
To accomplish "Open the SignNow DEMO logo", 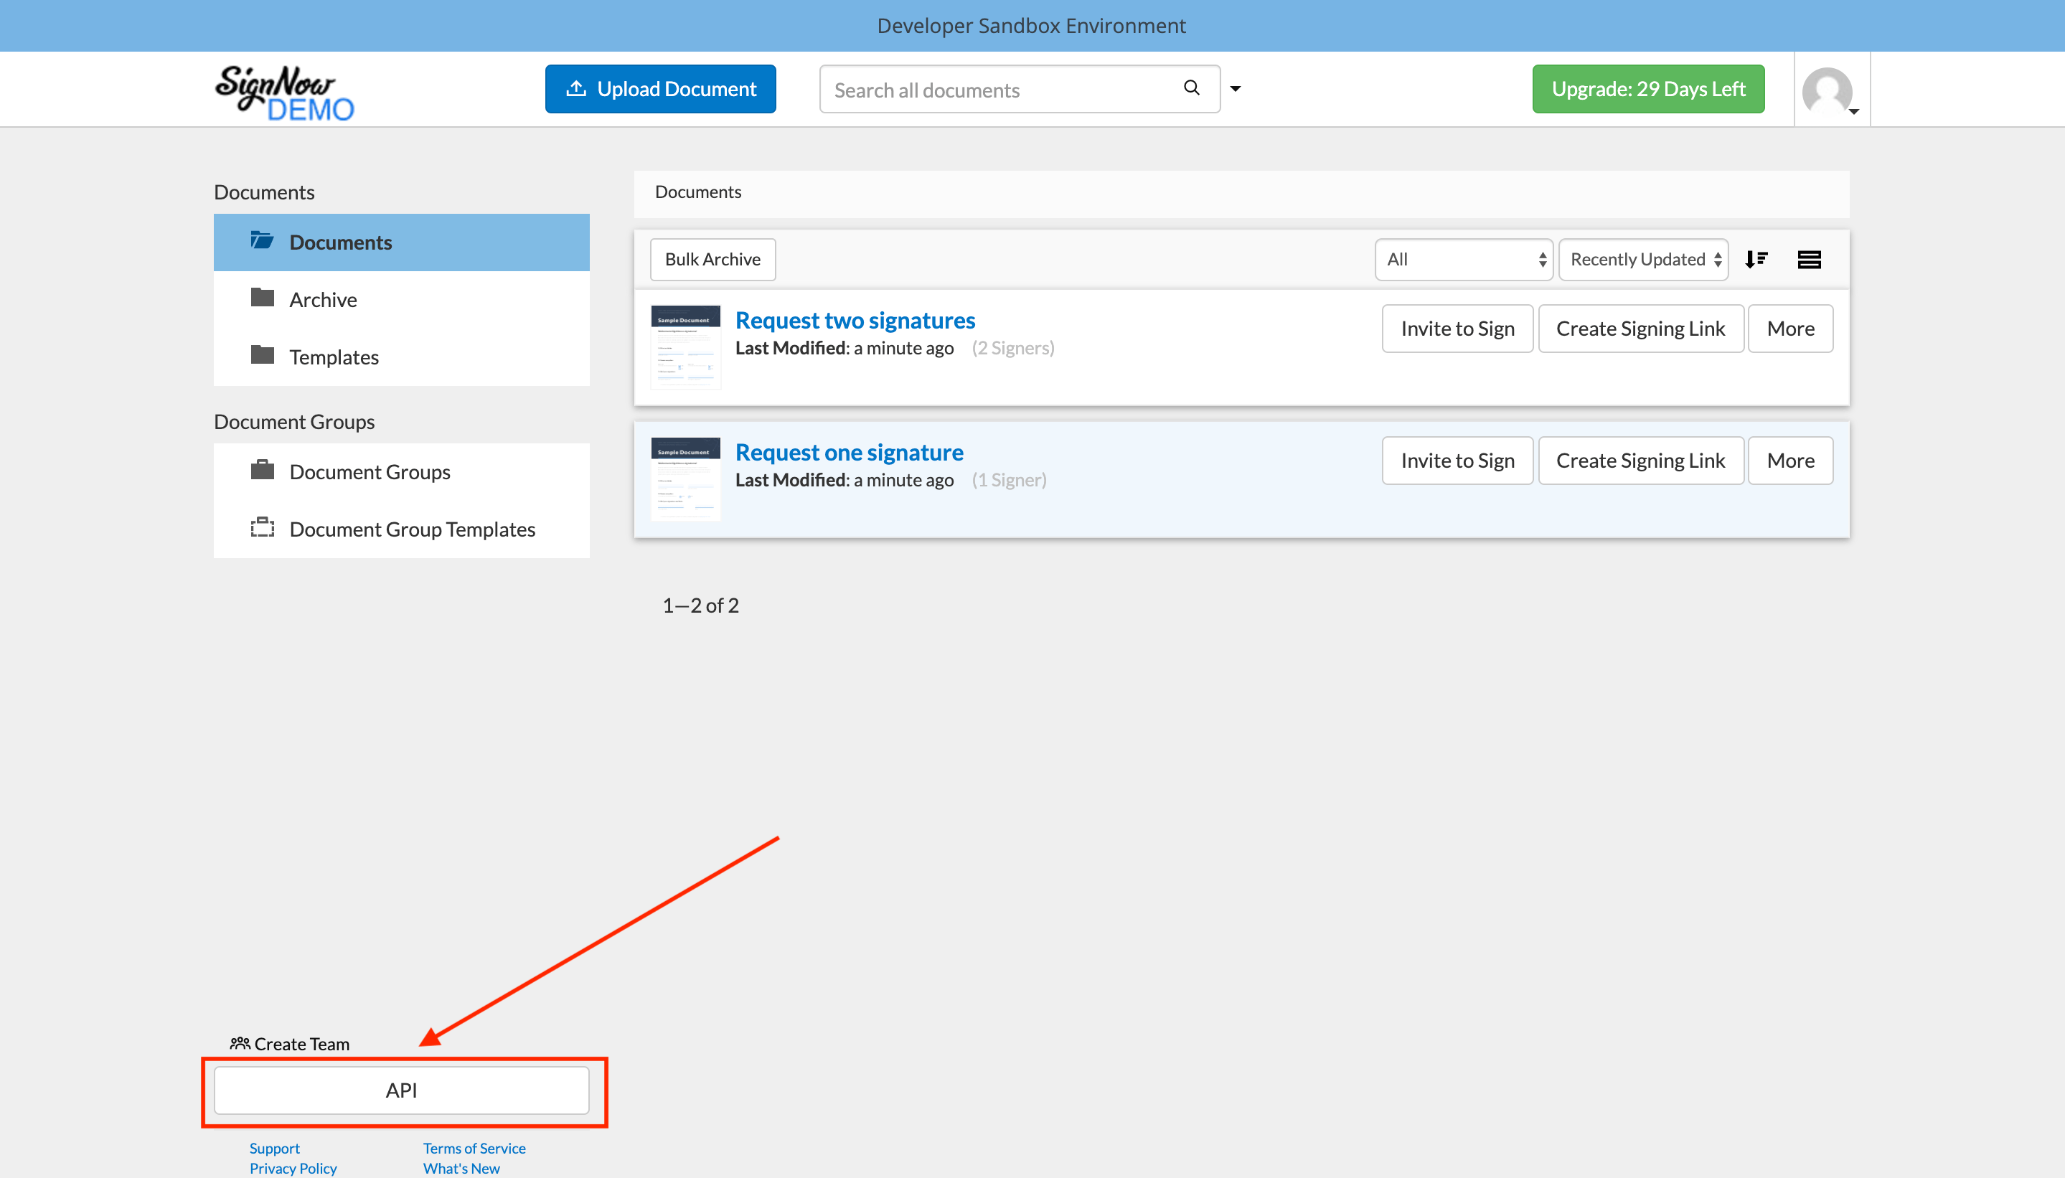I will coord(285,90).
